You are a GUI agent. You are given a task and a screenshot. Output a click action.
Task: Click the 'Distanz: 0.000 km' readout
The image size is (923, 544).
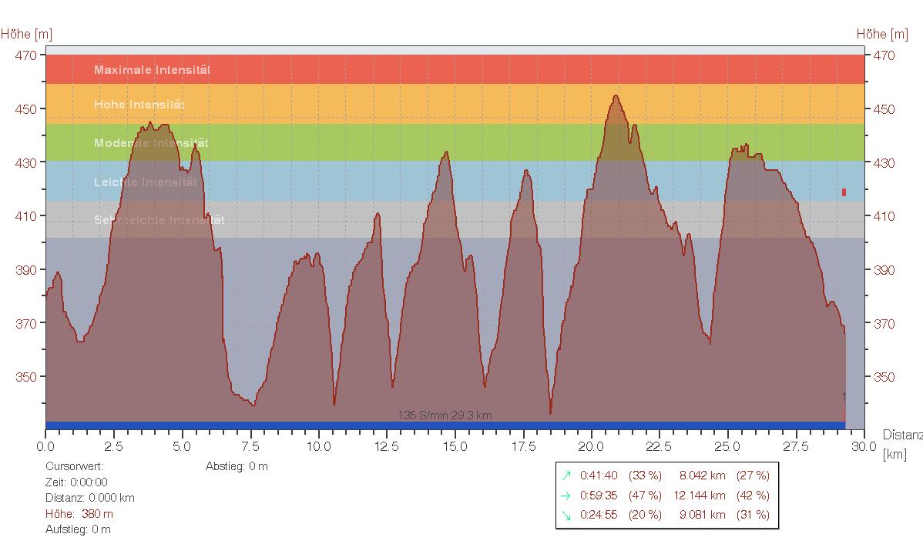click(x=90, y=498)
